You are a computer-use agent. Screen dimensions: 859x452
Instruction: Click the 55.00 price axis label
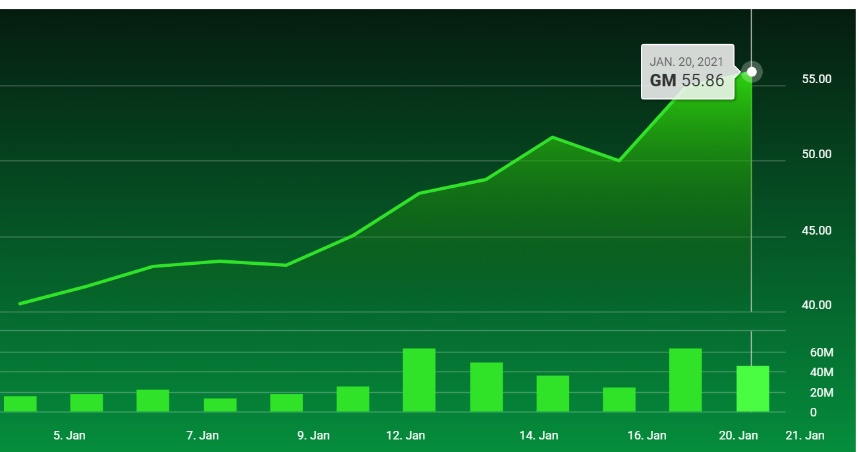point(817,79)
